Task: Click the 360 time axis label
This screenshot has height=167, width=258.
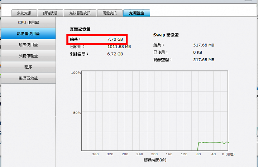Action: 95,154
